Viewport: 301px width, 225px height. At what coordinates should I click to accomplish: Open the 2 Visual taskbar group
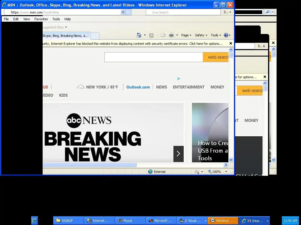192,221
